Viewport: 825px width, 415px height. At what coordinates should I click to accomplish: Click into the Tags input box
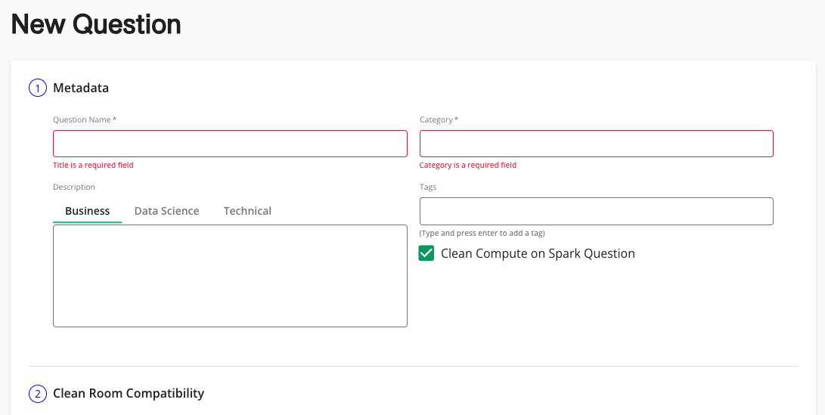click(596, 211)
